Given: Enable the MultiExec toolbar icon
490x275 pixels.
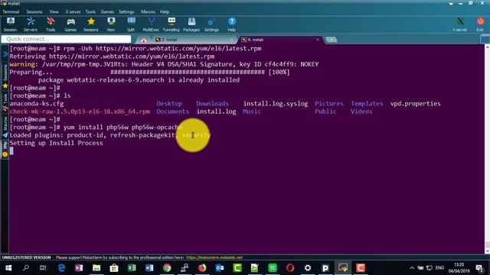Looking at the screenshot, I should coord(151,24).
